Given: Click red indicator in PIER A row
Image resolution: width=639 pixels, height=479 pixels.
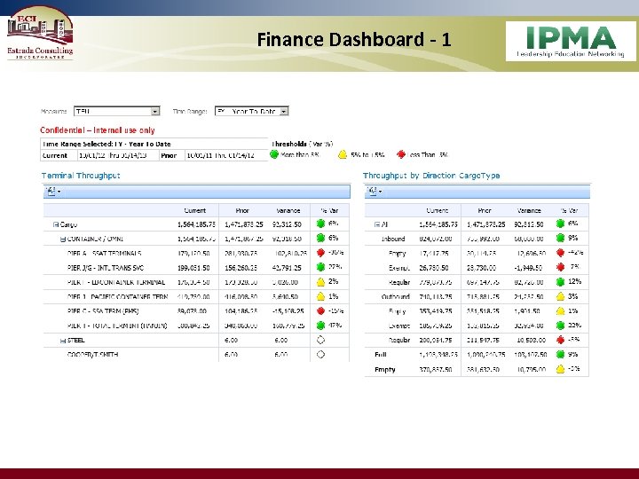Looking at the screenshot, I should [320, 253].
